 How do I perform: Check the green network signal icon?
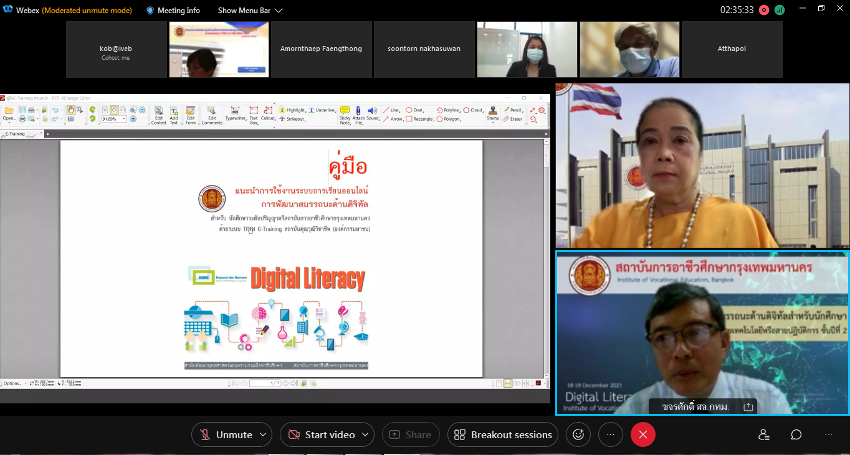click(x=780, y=10)
